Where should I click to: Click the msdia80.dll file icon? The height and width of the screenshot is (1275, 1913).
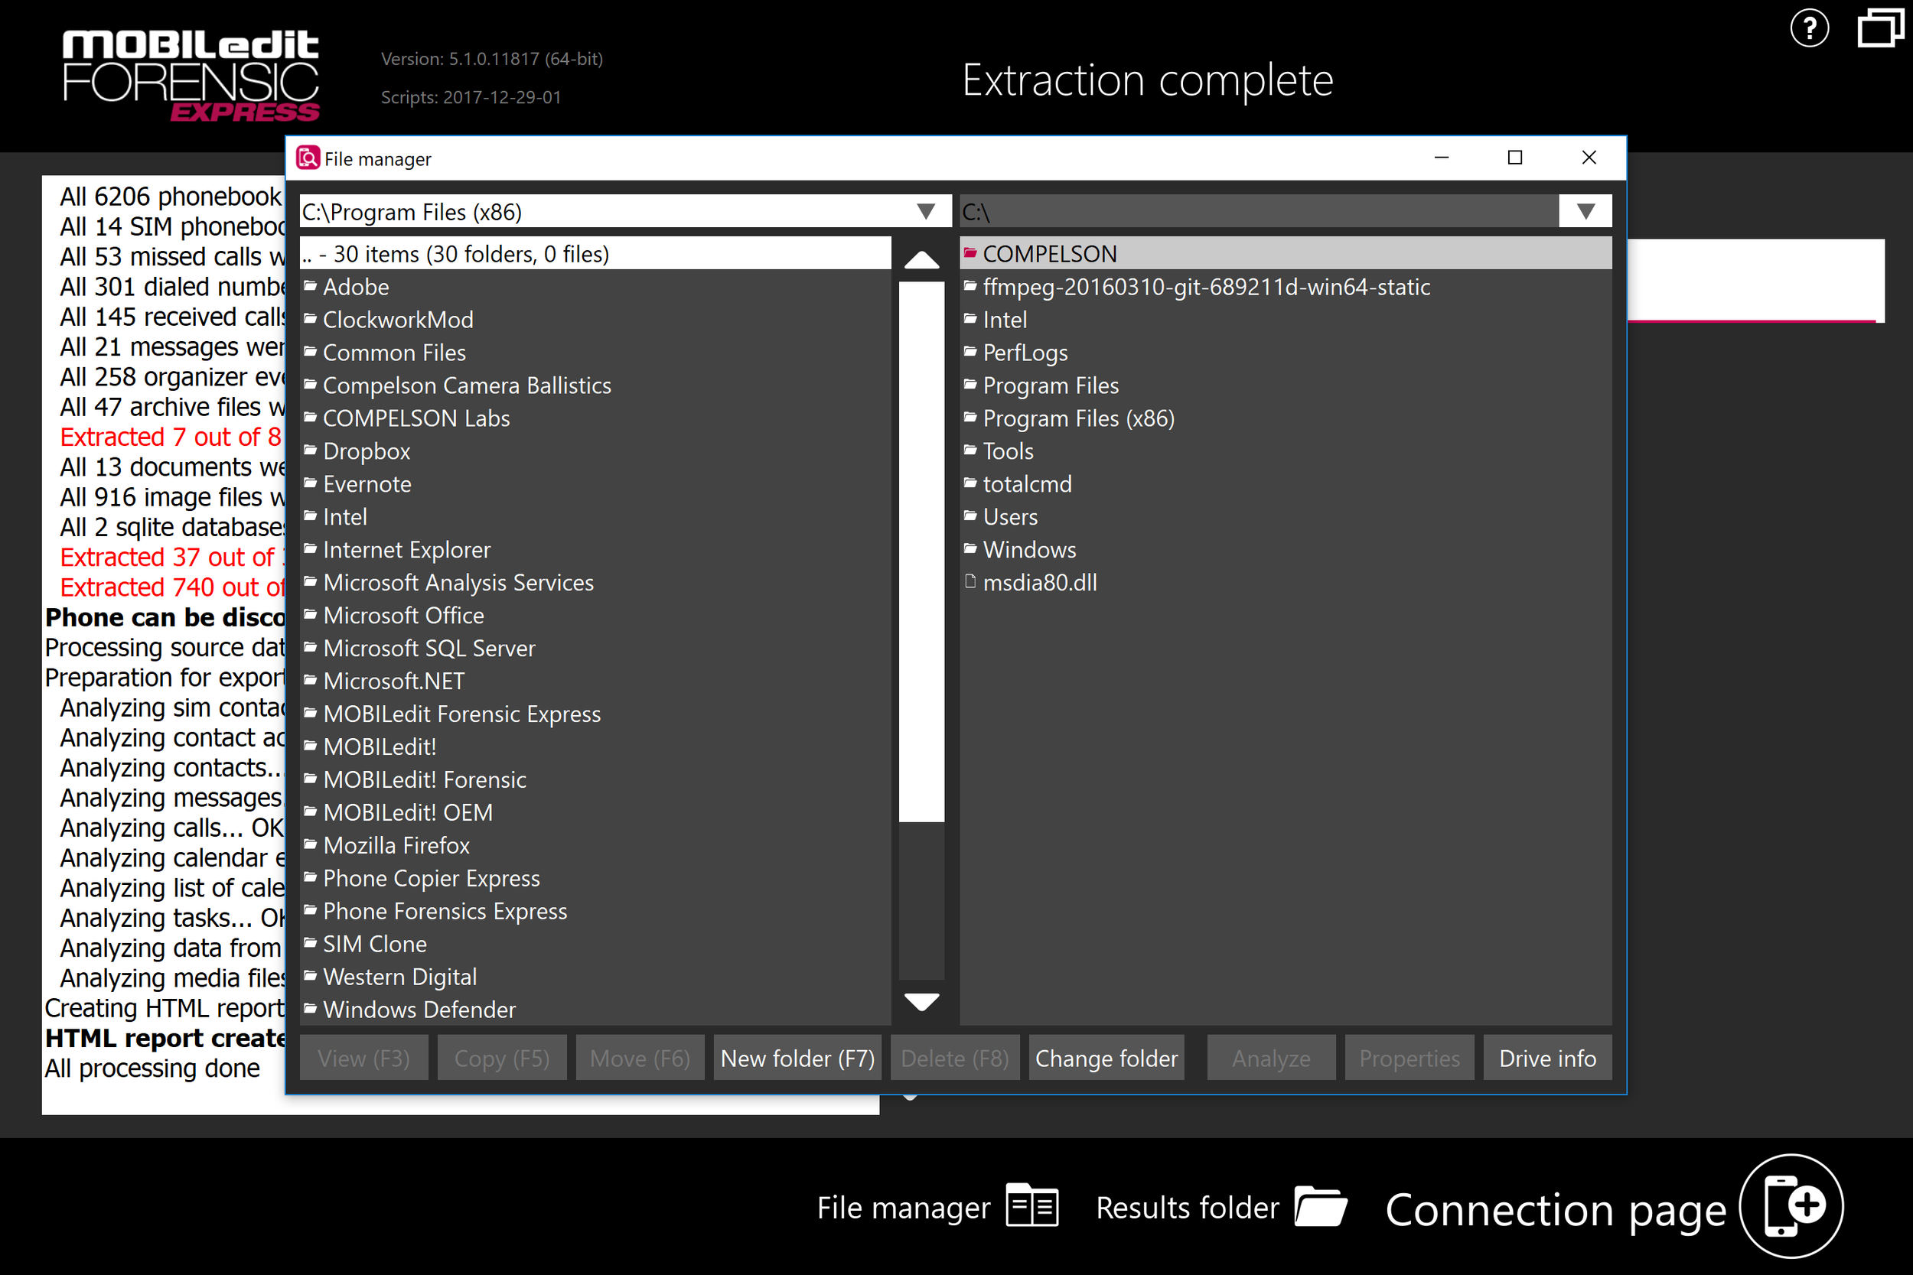970,581
